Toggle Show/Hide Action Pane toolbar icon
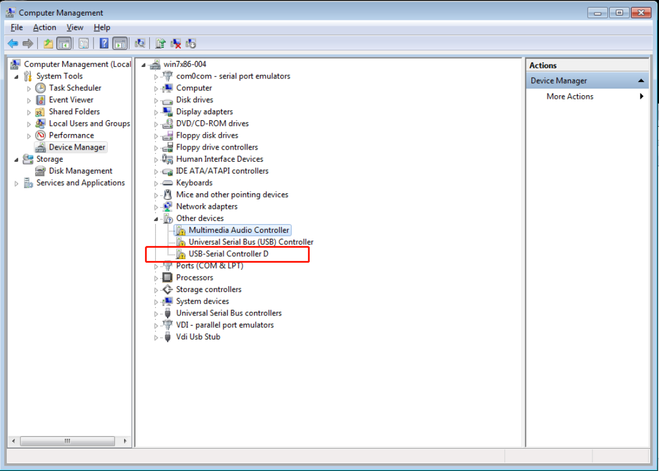This screenshot has width=659, height=471. point(120,43)
